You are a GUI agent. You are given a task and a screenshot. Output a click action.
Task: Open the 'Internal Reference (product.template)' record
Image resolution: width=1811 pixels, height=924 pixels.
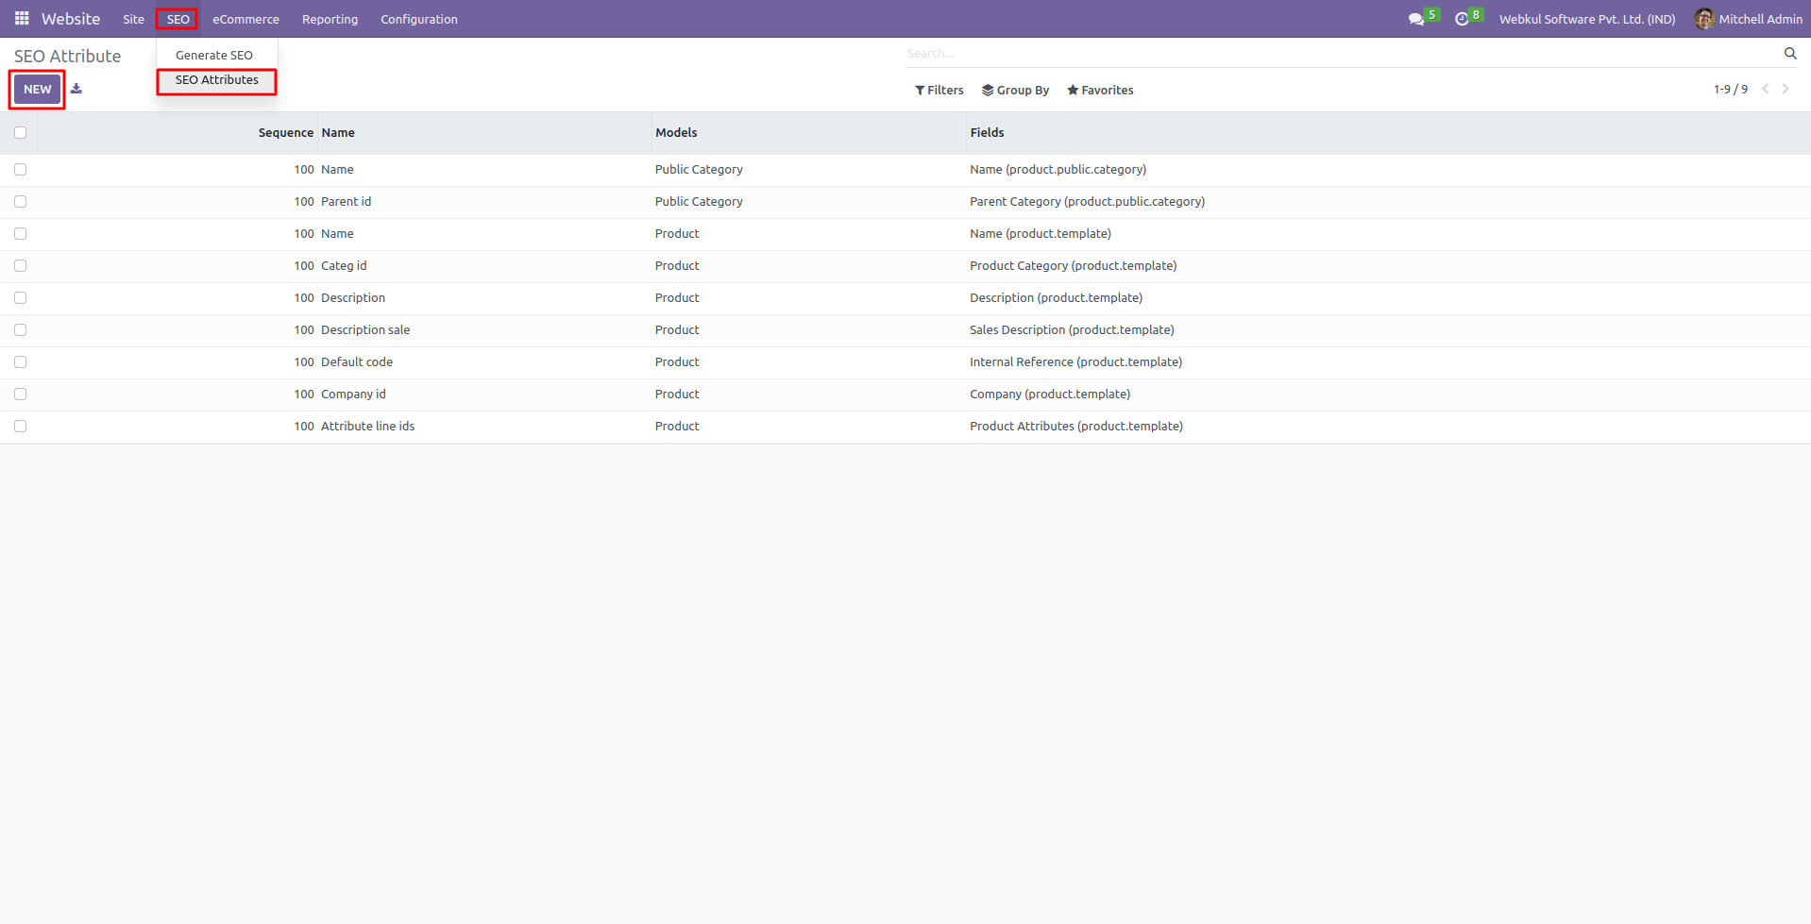1075,362
